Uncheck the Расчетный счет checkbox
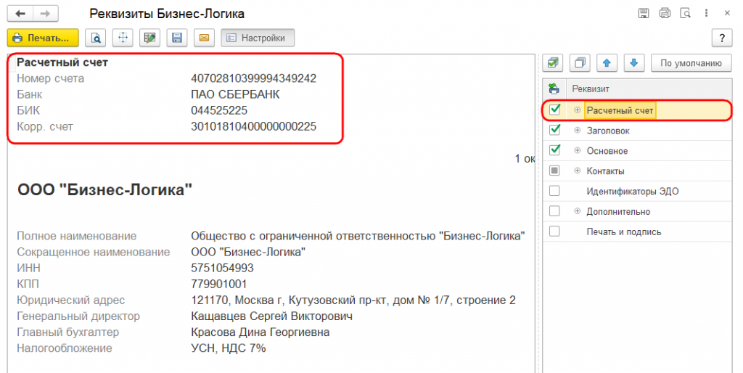743x373 pixels. click(x=554, y=110)
